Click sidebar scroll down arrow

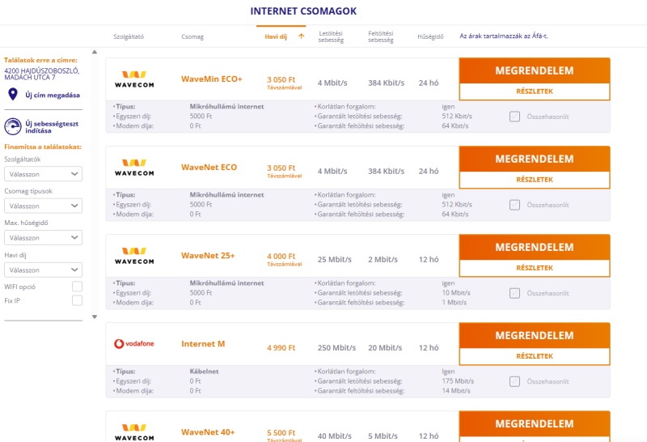[x=95, y=317]
